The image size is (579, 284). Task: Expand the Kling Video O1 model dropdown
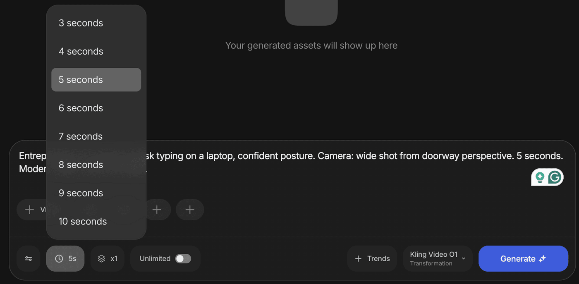438,259
